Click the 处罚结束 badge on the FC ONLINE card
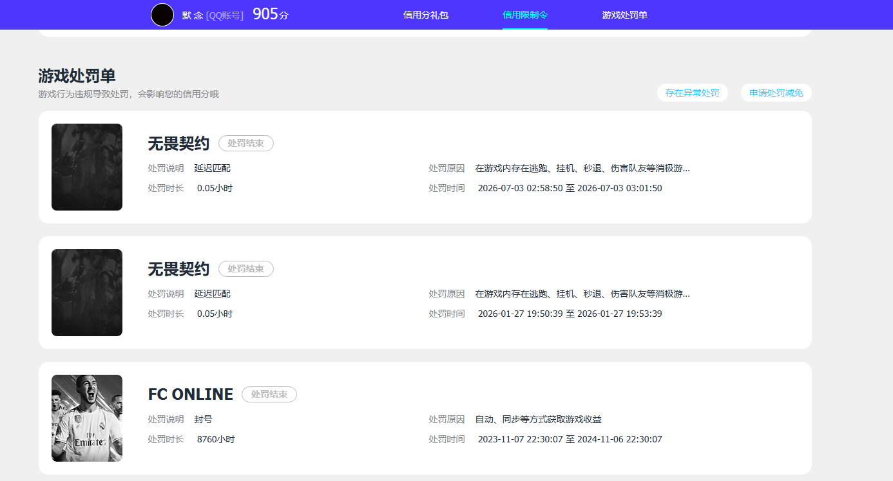Screen dimensions: 893x481 (x=269, y=394)
